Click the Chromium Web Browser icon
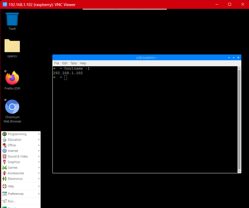Viewport: 249px width, 208px height. pyautogui.click(x=12, y=107)
